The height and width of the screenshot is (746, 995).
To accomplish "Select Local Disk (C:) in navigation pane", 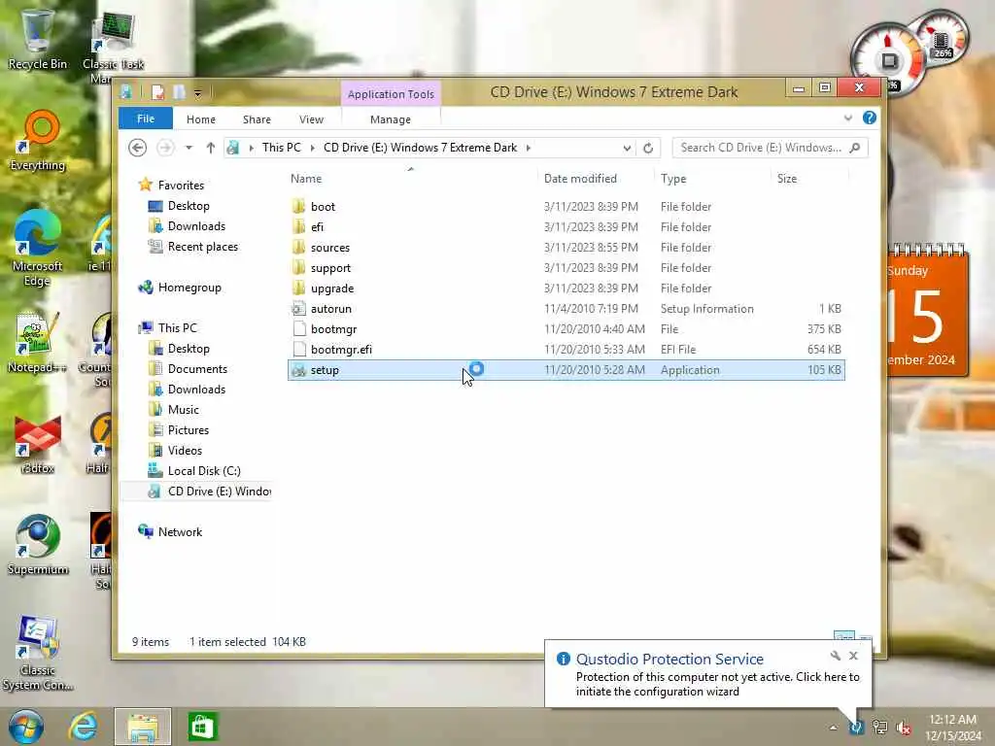I will pyautogui.click(x=194, y=471).
